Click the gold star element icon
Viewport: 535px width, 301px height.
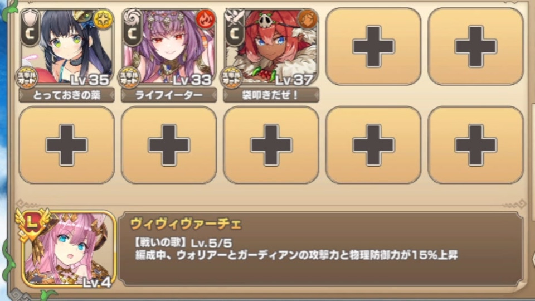tap(103, 19)
